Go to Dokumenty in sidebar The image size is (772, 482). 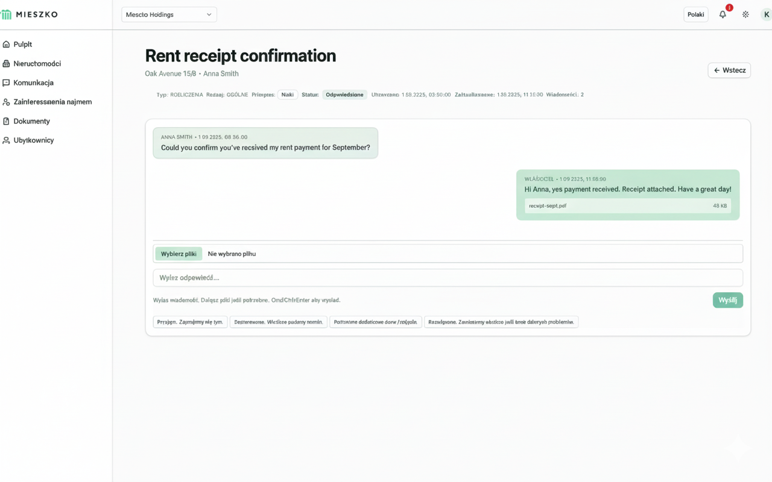click(x=32, y=121)
